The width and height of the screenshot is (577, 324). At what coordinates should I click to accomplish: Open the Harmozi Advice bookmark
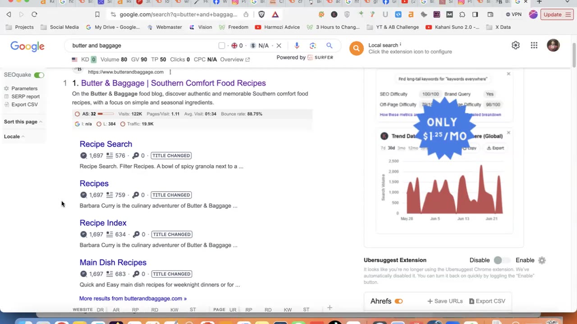click(277, 27)
